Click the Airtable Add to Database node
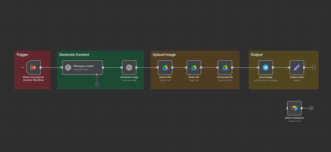Image resolution: width=331 pixels, height=152 pixels. [x=294, y=108]
